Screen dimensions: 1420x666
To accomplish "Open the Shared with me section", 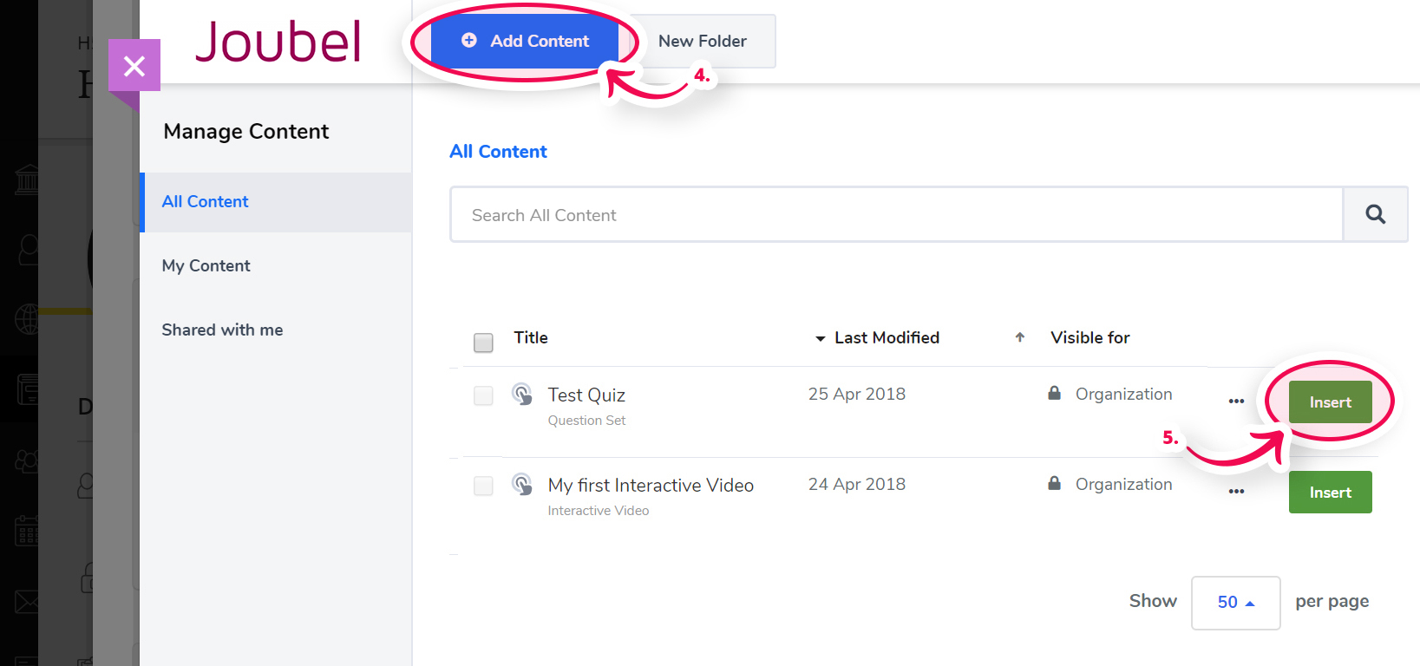I will 222,330.
